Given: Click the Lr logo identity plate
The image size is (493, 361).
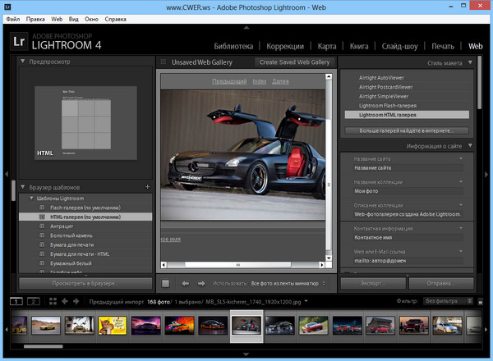Looking at the screenshot, I should tap(18, 42).
